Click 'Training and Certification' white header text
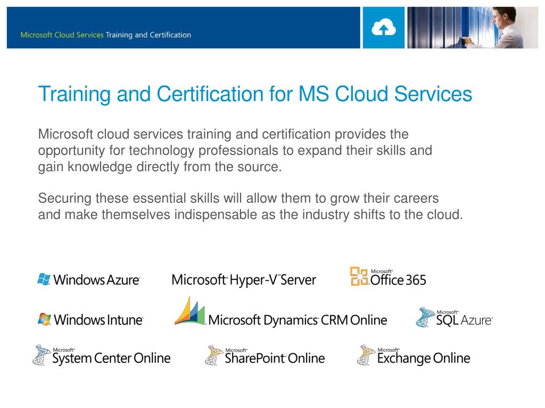The height and width of the screenshot is (408, 545). coord(148,35)
